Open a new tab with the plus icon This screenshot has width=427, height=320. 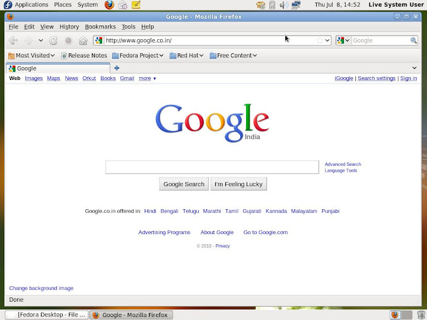(117, 68)
